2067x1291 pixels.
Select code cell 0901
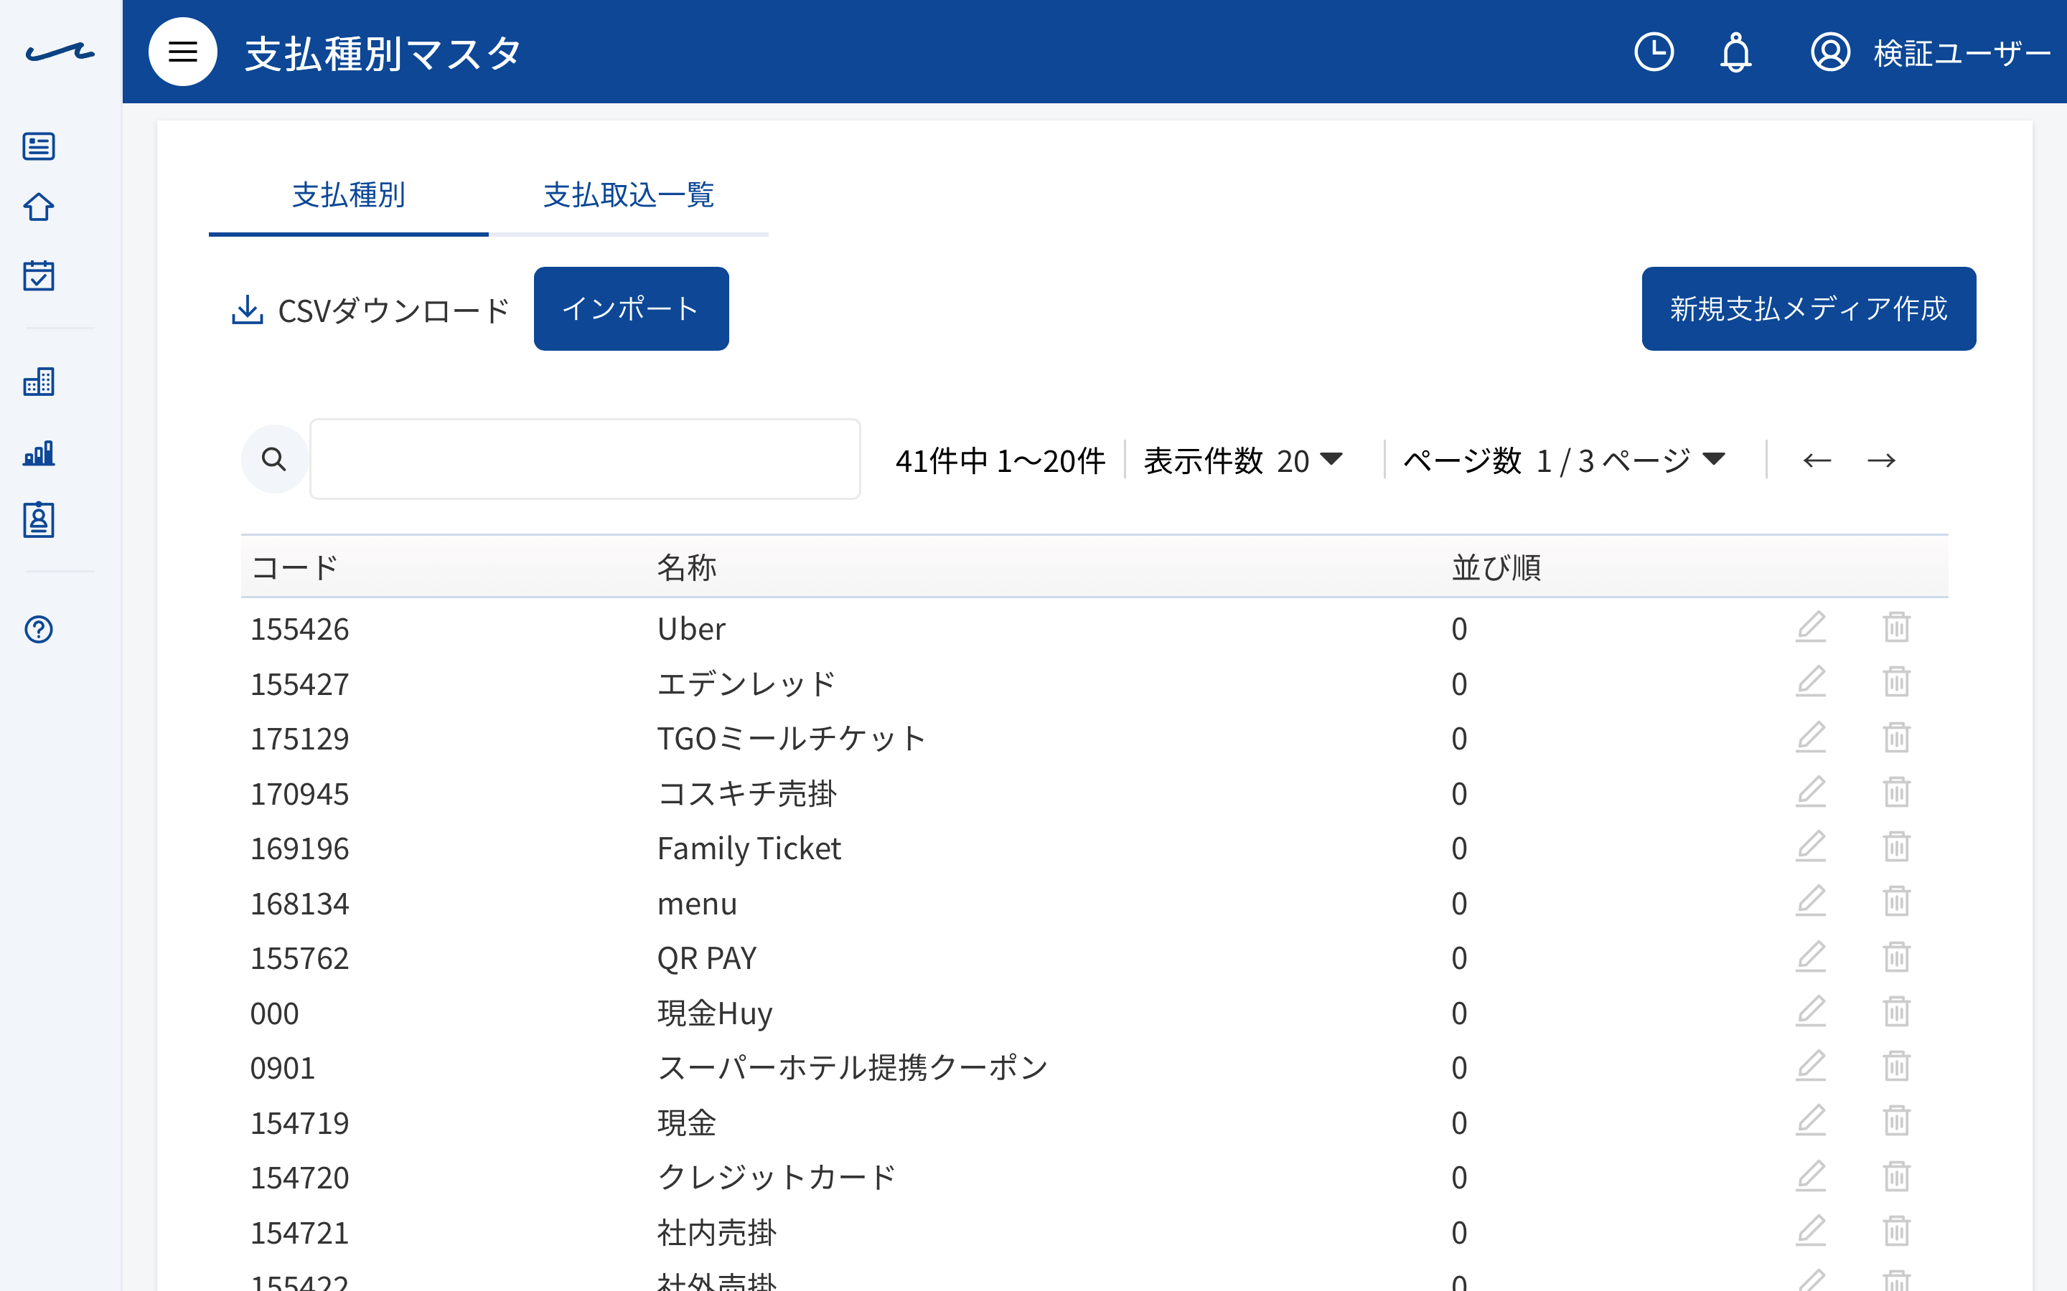(283, 1068)
